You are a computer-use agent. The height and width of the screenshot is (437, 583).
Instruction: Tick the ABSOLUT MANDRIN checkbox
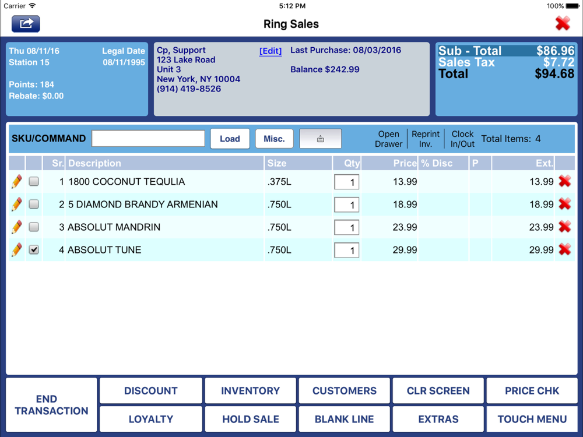click(34, 227)
